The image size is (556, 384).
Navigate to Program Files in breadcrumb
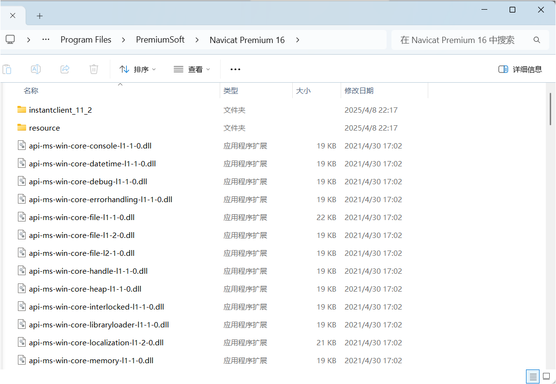pos(86,40)
